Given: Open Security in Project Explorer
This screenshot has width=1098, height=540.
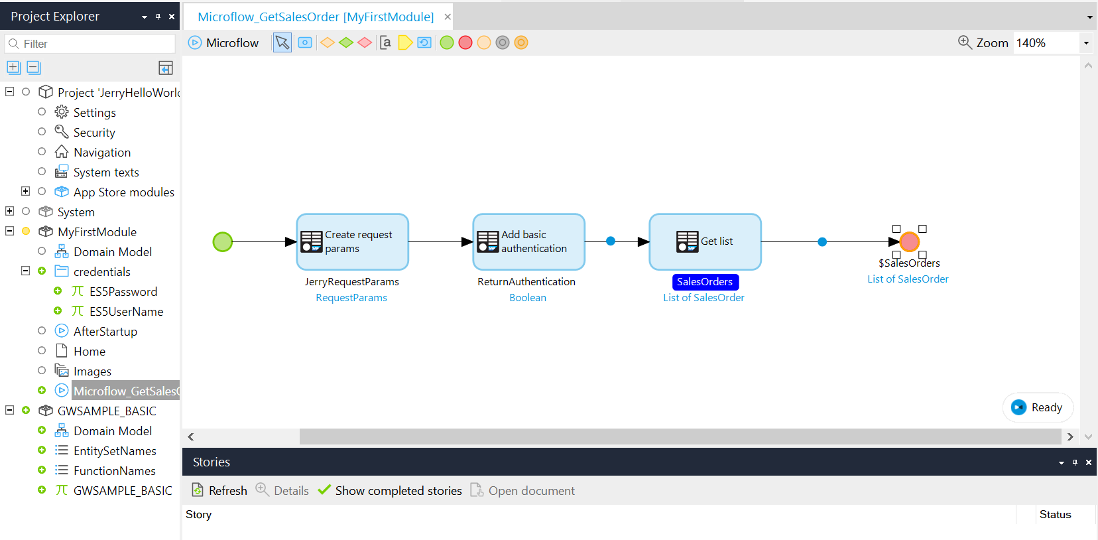Looking at the screenshot, I should click(94, 132).
